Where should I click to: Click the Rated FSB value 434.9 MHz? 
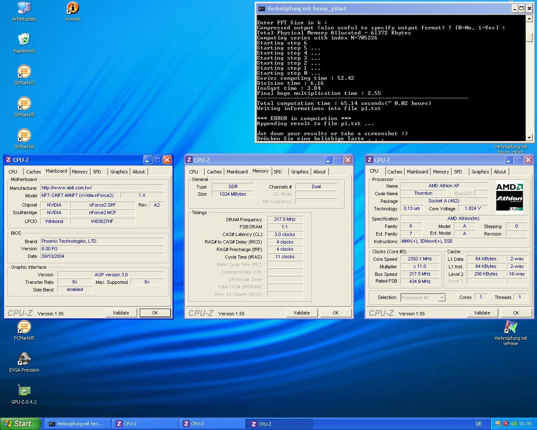[x=420, y=282]
